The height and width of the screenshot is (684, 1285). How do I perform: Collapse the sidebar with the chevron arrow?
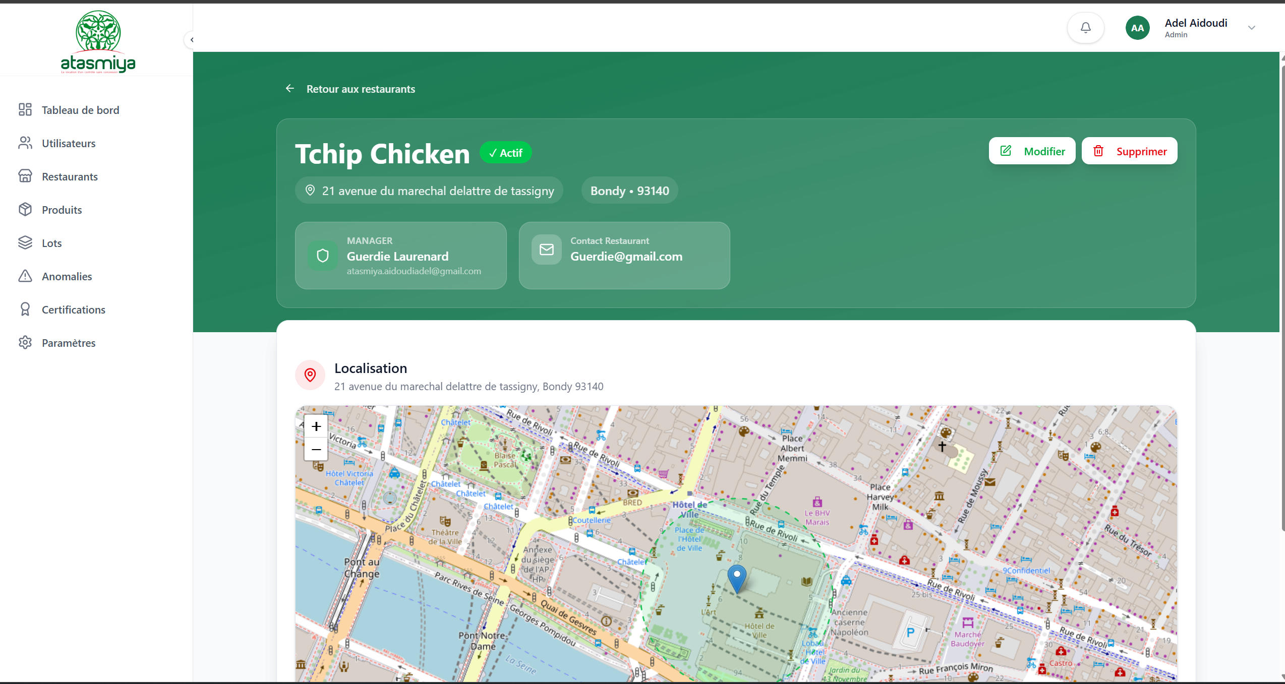pos(191,39)
